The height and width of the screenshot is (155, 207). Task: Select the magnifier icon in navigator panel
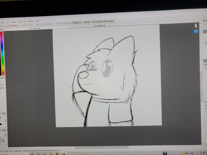click(205, 24)
